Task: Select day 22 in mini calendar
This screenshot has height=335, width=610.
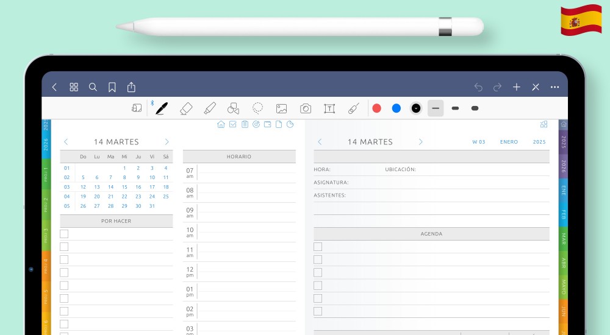Action: pyautogui.click(x=124, y=197)
